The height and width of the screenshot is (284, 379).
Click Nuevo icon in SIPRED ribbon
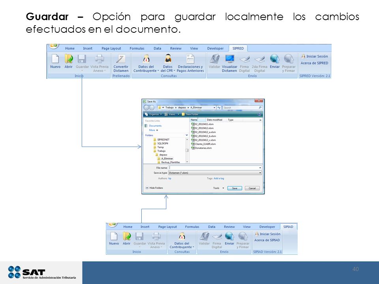pos(55,59)
